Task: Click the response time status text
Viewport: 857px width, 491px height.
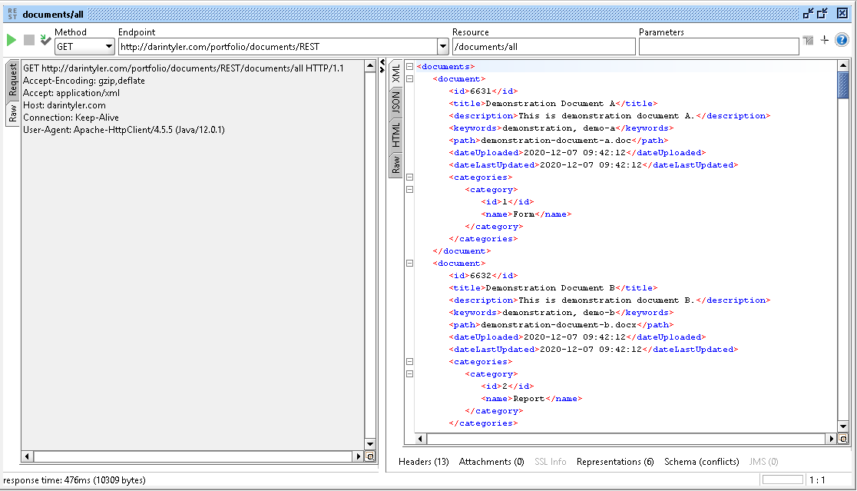Action: point(74,480)
